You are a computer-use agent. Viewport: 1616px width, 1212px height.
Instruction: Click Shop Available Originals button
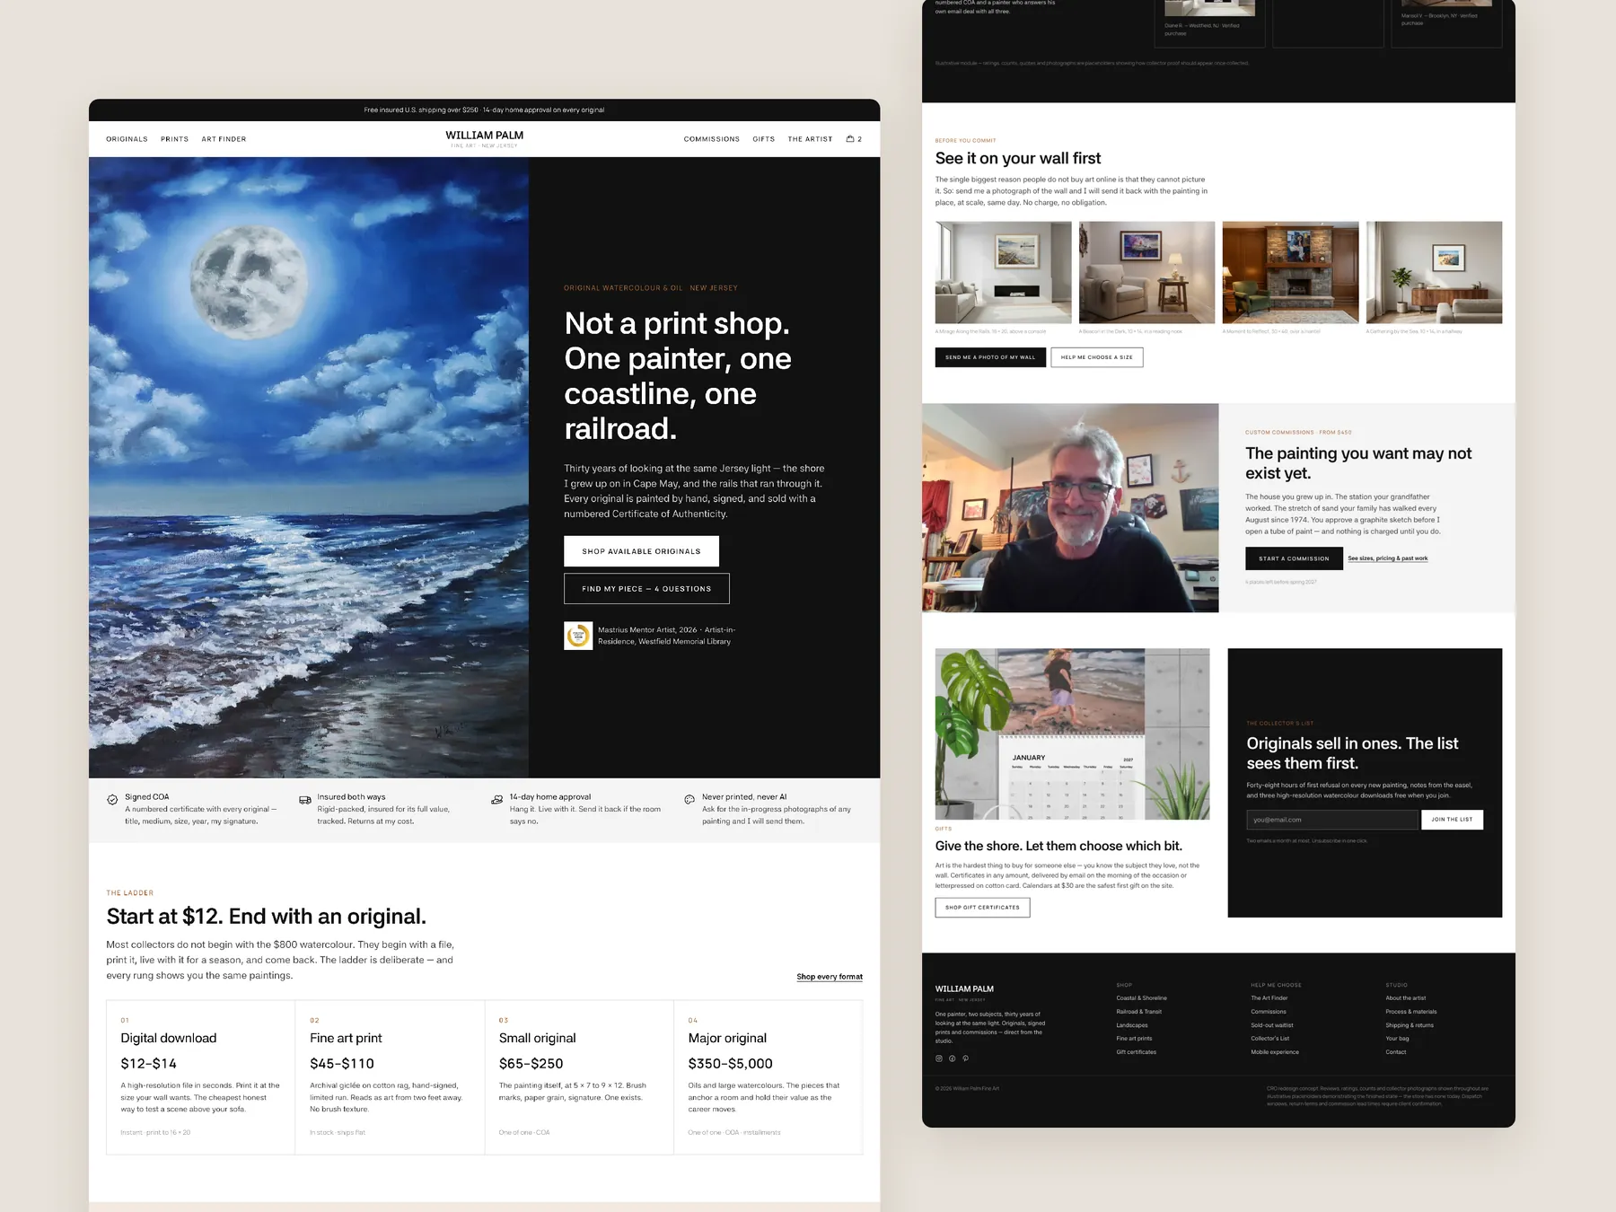click(x=641, y=551)
